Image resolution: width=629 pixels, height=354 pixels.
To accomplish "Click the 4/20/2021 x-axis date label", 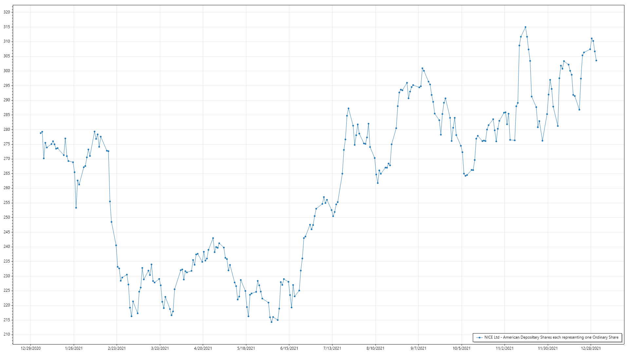I will tap(203, 348).
